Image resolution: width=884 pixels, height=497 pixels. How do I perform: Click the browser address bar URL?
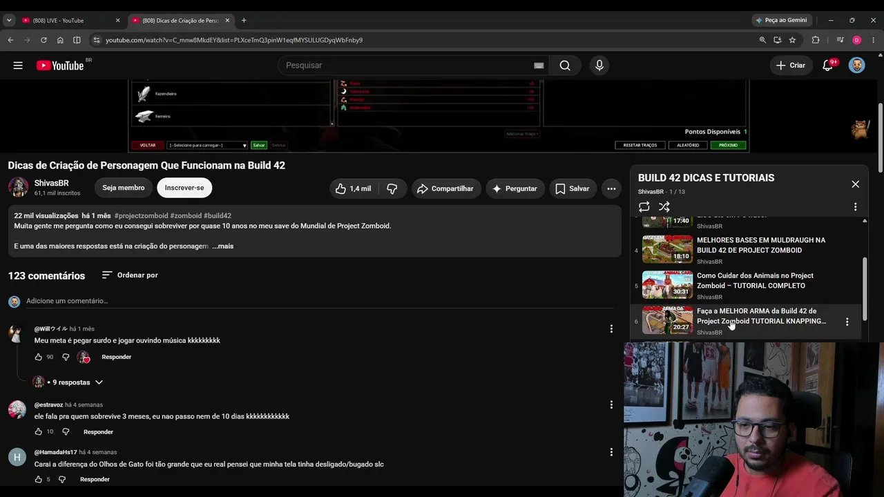(234, 40)
